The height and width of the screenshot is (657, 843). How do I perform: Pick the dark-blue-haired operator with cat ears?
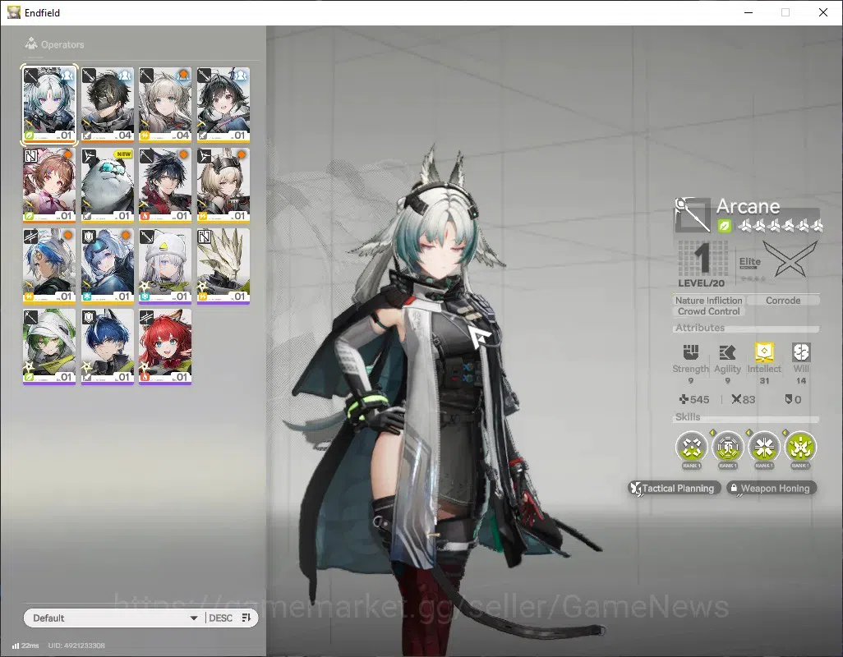107,347
